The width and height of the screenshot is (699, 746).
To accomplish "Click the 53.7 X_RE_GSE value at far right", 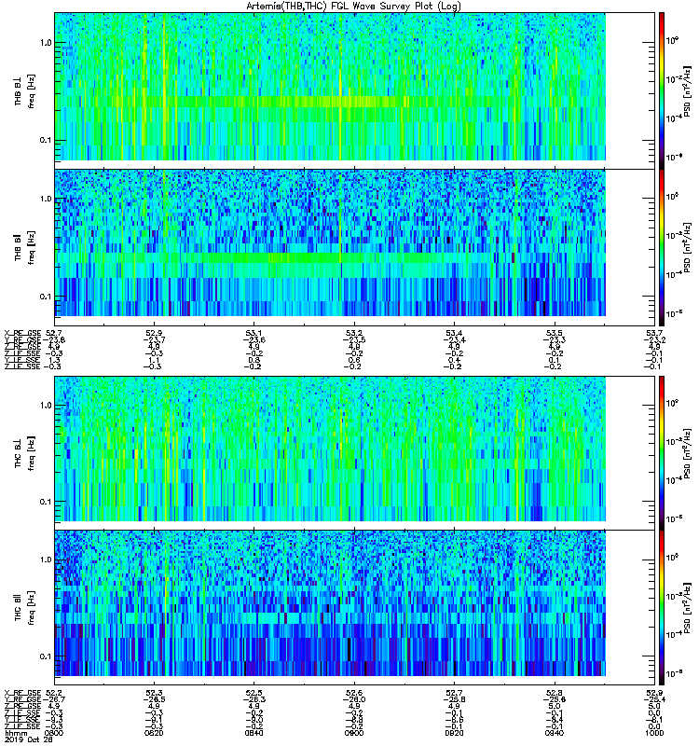I will [x=654, y=333].
